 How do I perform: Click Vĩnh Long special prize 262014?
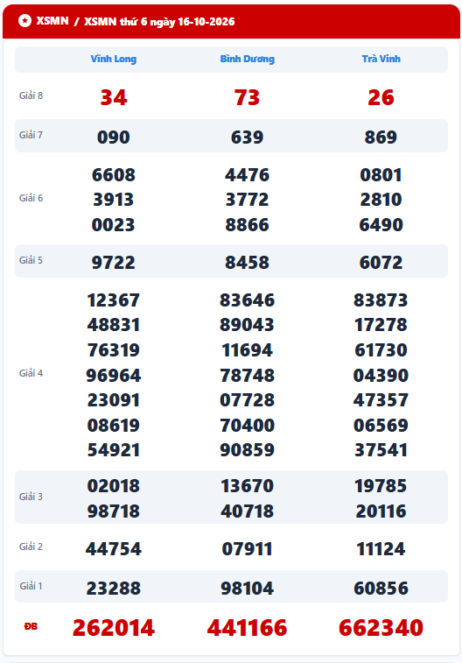click(x=114, y=627)
